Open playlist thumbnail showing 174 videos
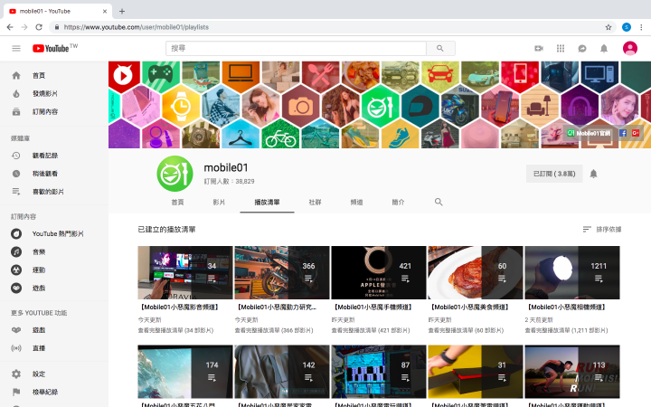651x407 pixels. pyautogui.click(x=185, y=372)
